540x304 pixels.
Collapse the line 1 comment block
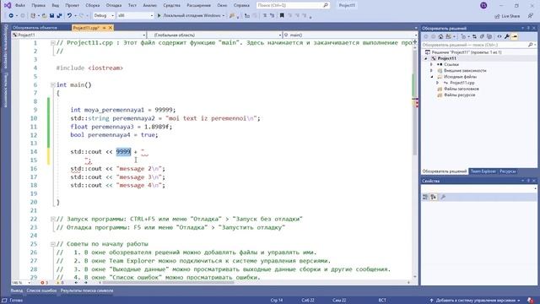(x=52, y=43)
